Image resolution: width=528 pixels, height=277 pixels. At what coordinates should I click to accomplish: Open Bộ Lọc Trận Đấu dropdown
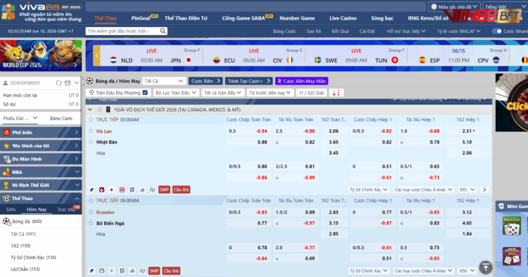[176, 93]
